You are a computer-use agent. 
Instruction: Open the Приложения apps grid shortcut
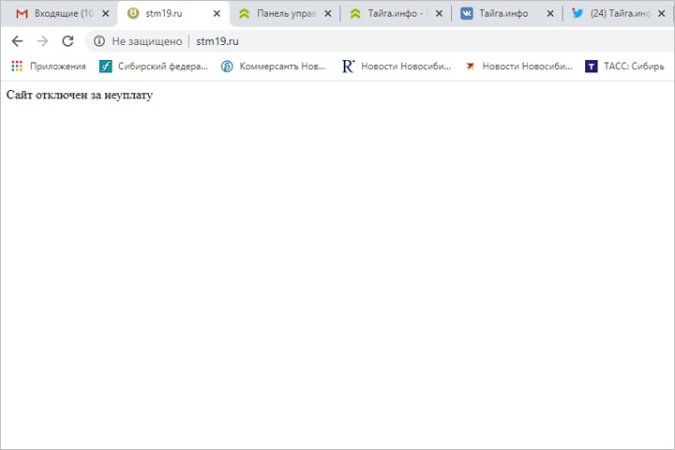click(48, 67)
